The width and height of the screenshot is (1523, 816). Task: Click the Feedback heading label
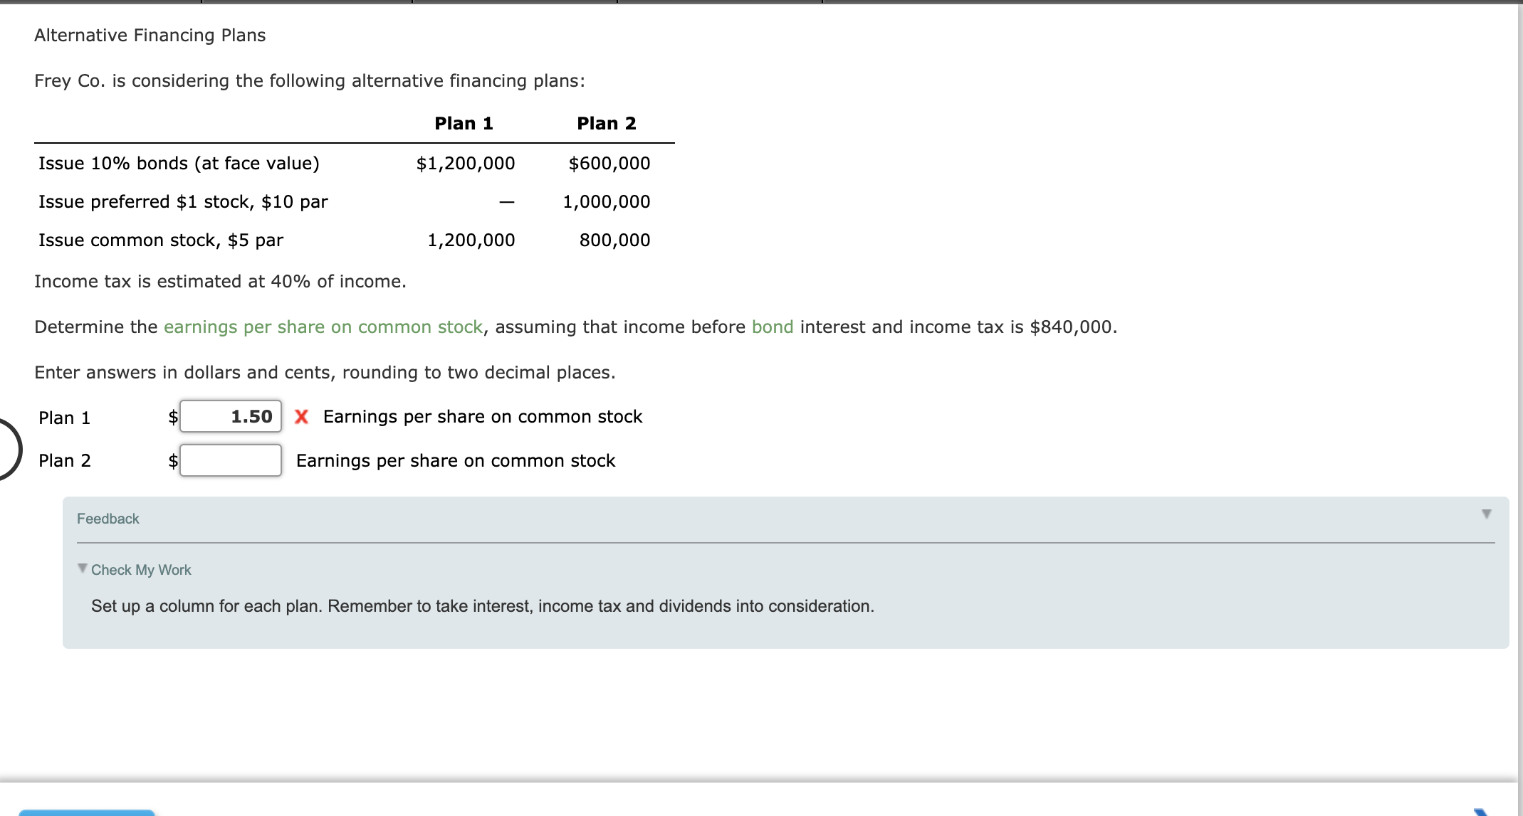(x=108, y=518)
